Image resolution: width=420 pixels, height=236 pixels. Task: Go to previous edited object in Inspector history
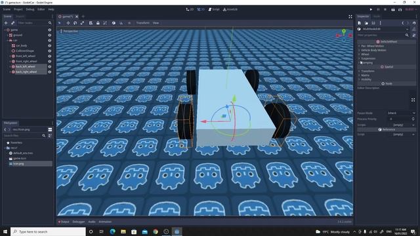coord(402,23)
